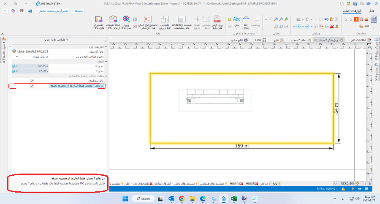This screenshot has width=380, height=204.
Task: Click the X-axis value field
Action: tap(38, 66)
